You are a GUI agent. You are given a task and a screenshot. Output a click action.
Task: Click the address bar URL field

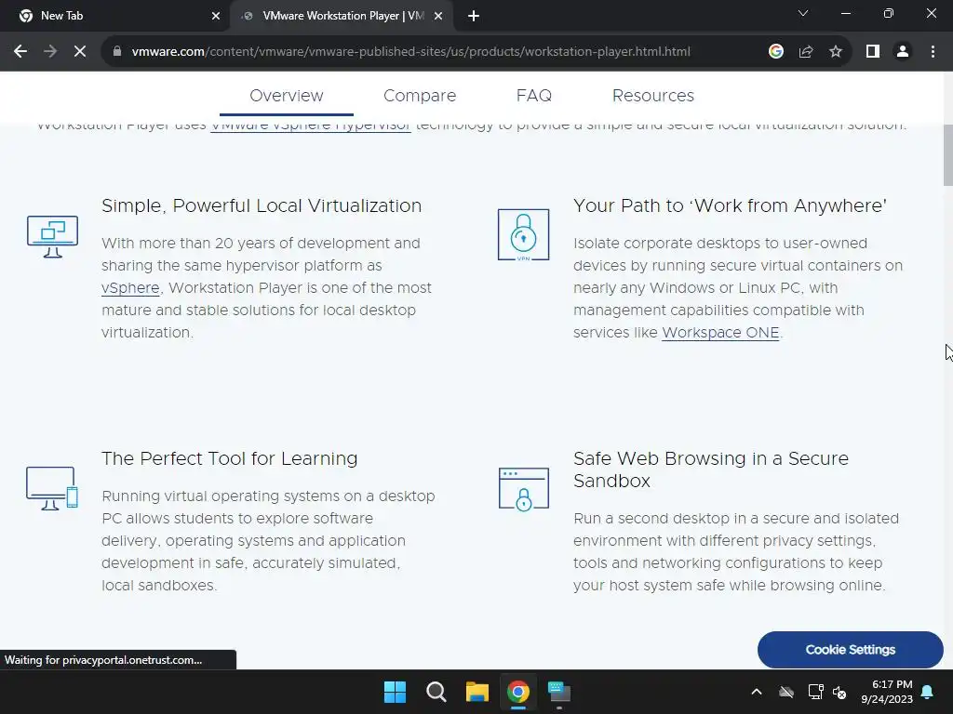[410, 52]
